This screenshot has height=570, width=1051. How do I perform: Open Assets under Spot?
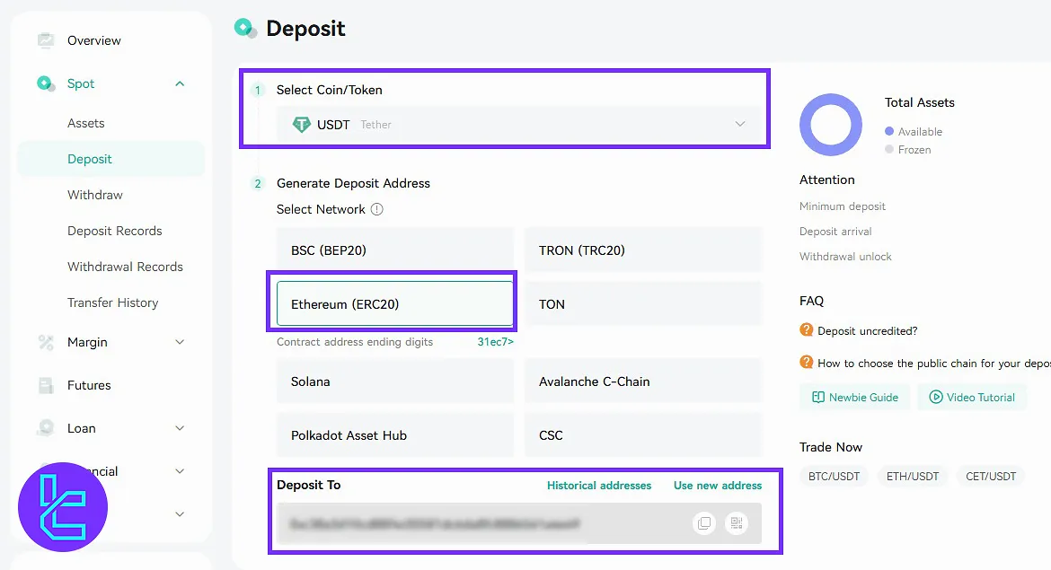86,123
